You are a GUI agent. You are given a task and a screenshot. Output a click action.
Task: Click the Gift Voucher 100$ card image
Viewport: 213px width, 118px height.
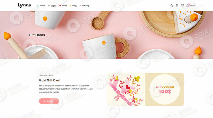(165, 89)
